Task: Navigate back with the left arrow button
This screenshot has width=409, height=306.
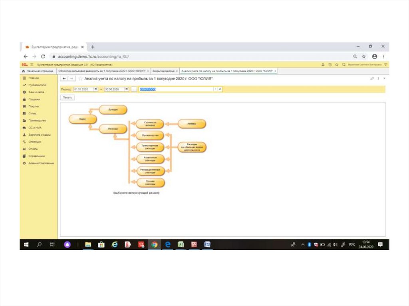Action: [65, 79]
